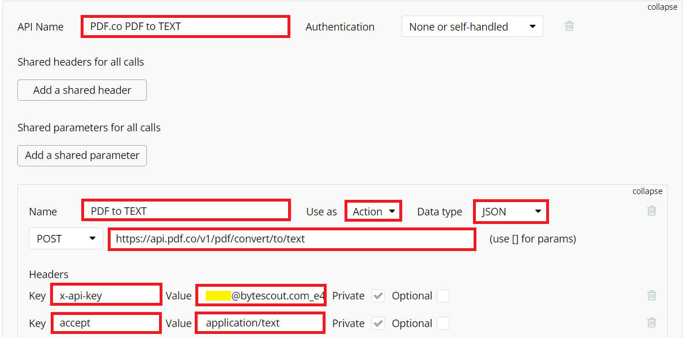Viewport: 685px width, 338px height.
Task: Enable Optional checkbox for x-api-key header
Action: point(442,296)
